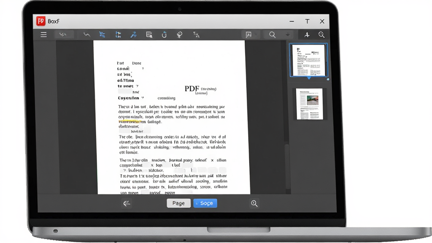Click the blue flag markers icon
The height and width of the screenshot is (243, 432).
click(118, 35)
